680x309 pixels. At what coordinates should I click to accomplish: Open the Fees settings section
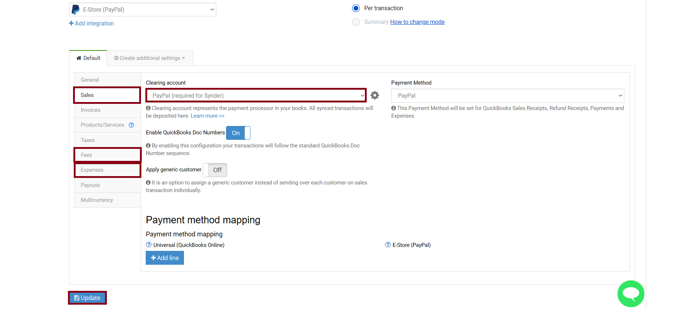108,155
